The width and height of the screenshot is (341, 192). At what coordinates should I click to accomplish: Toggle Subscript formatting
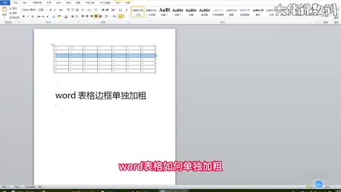[x=43, y=17]
